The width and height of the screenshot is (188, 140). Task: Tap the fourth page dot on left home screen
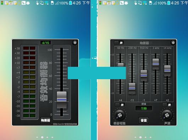[52, 138]
